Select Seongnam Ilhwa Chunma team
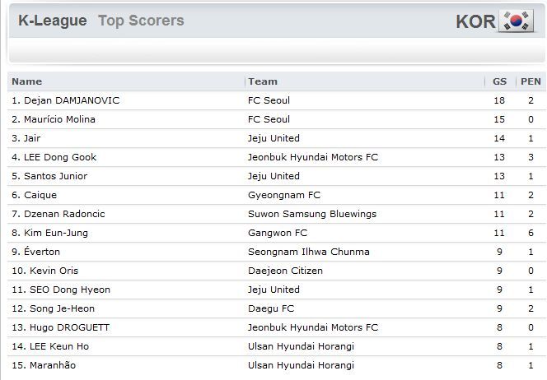This screenshot has width=547, height=380. (309, 252)
